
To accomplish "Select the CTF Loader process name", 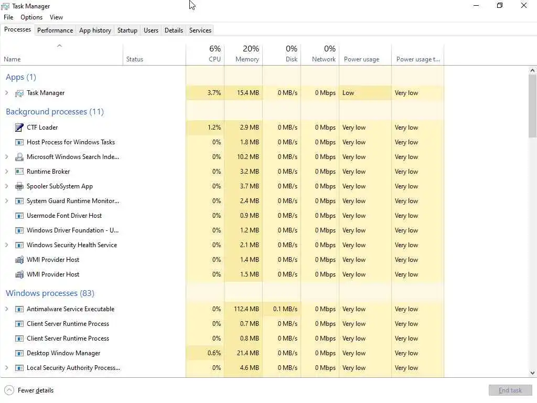I will 42,128.
